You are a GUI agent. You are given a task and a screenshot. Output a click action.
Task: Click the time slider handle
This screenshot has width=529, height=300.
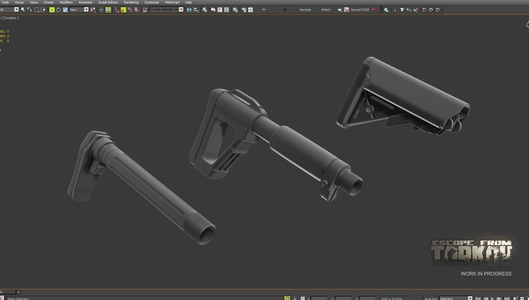(x=8, y=292)
